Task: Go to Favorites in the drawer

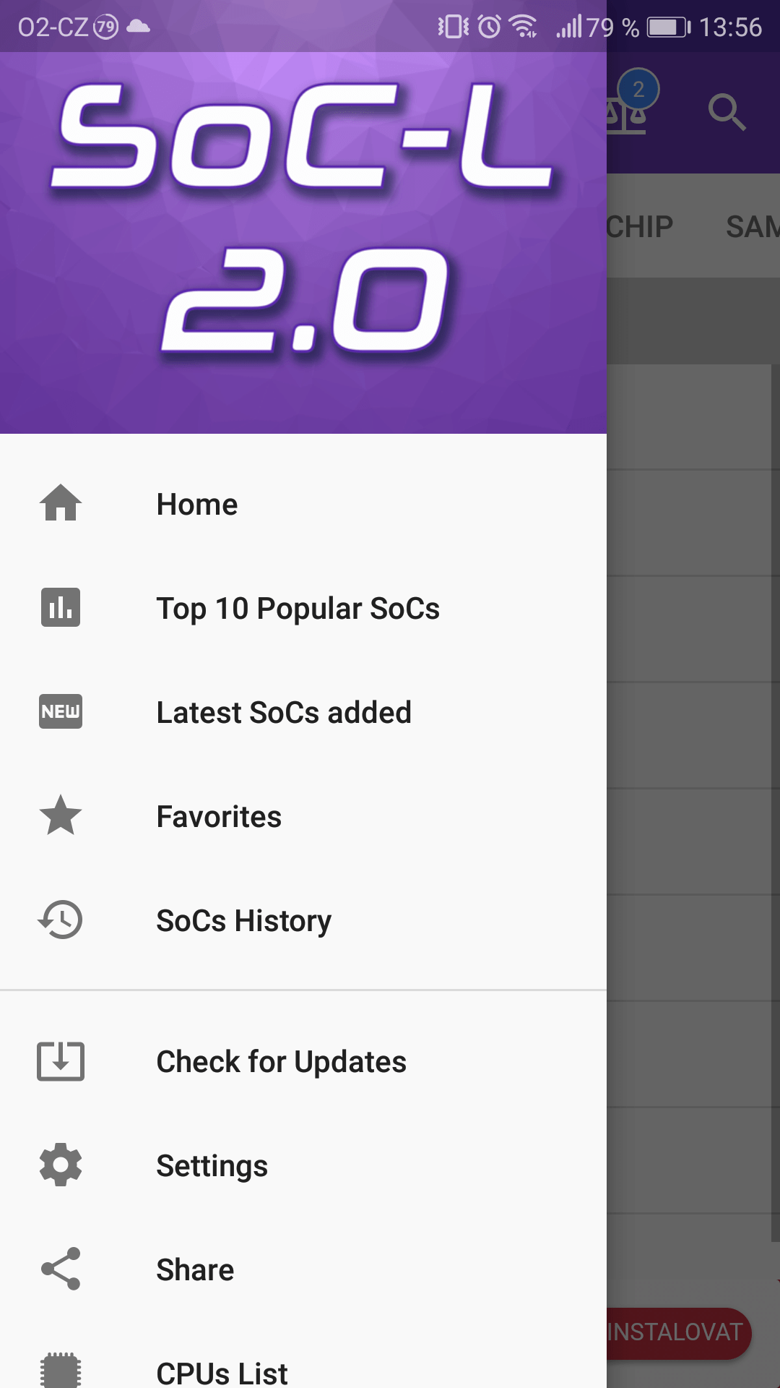Action: coord(219,817)
